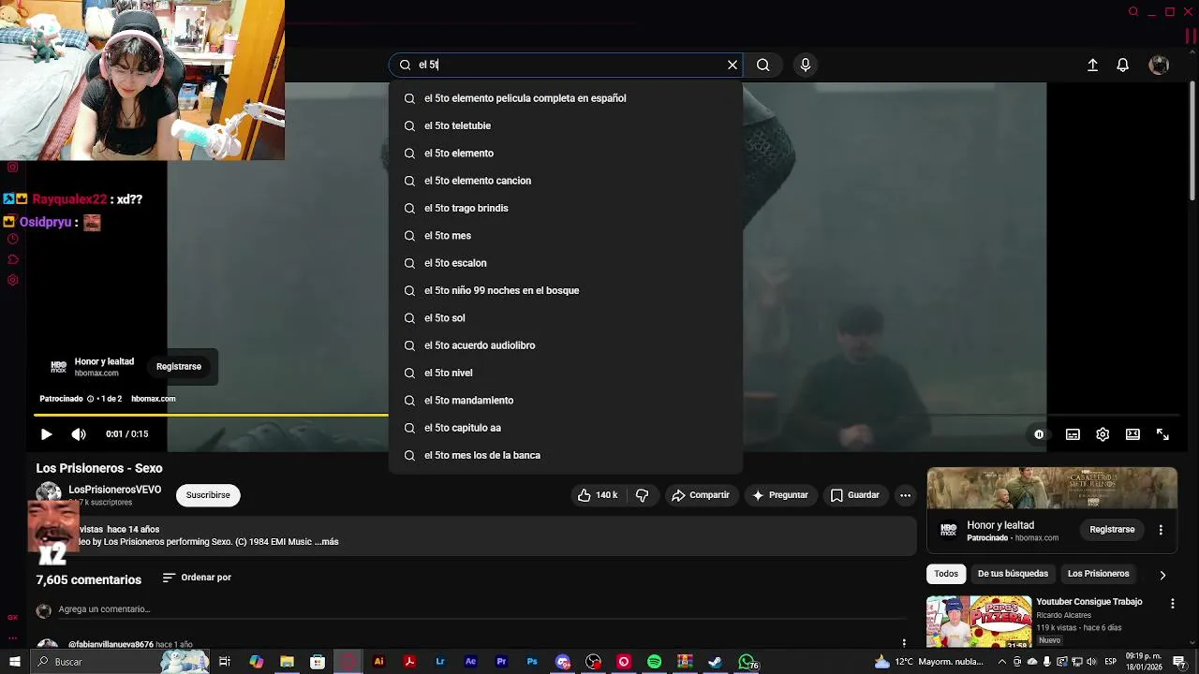Open Photoshop from the taskbar

[x=532, y=662]
